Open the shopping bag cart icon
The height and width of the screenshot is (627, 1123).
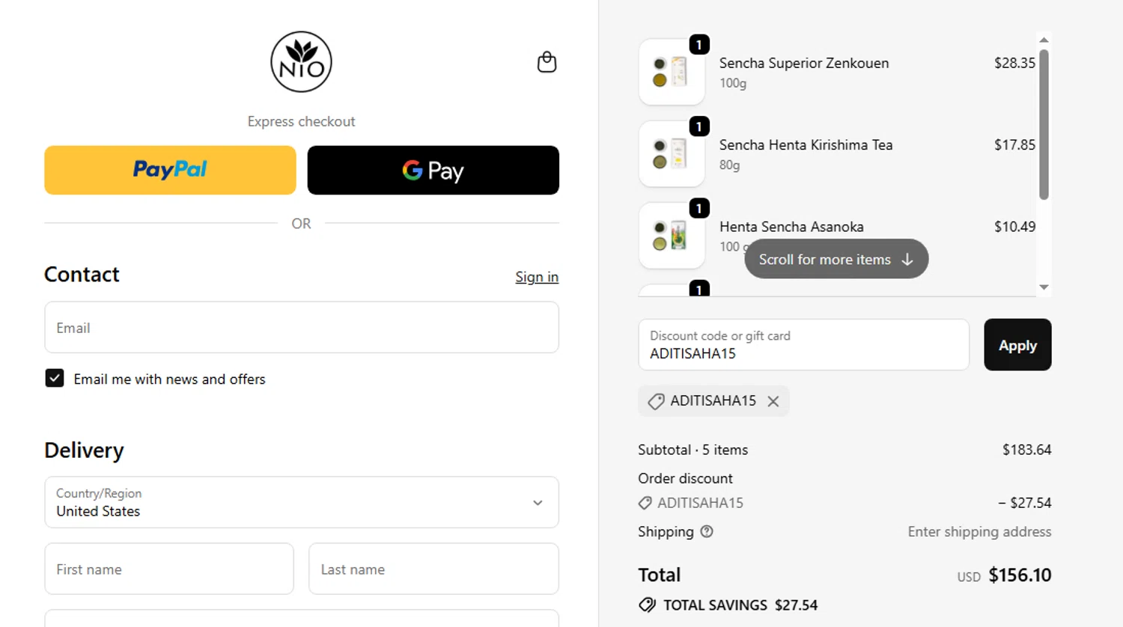(547, 62)
